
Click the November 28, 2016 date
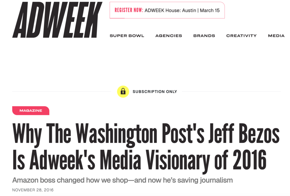click(x=33, y=190)
